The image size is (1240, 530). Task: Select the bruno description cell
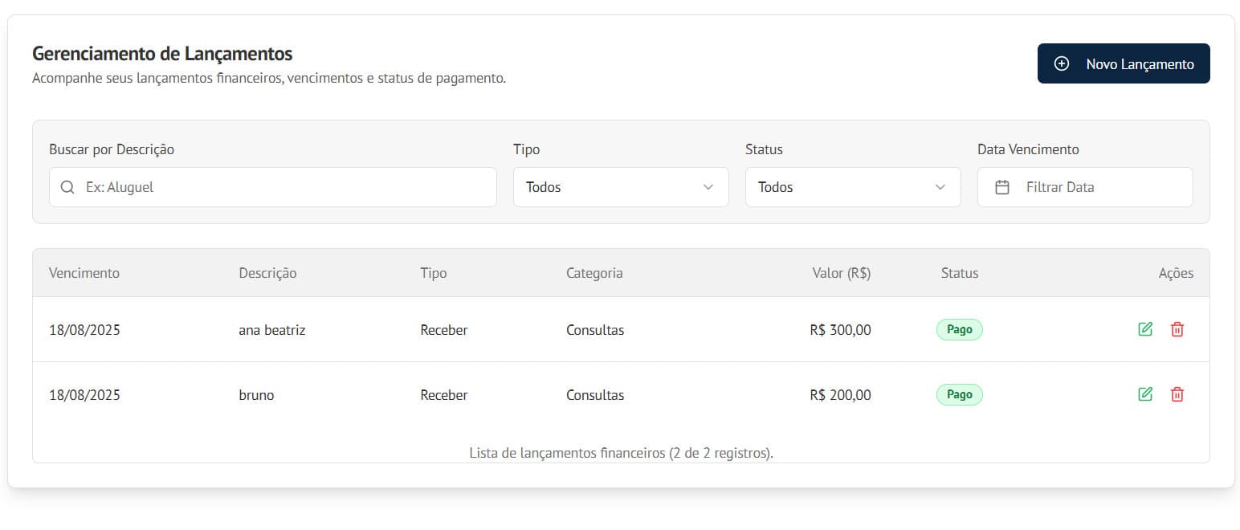pos(256,395)
